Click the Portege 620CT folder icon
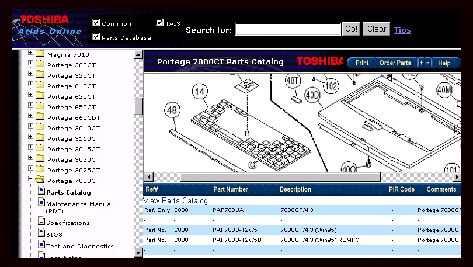473x267 pixels. (40, 96)
